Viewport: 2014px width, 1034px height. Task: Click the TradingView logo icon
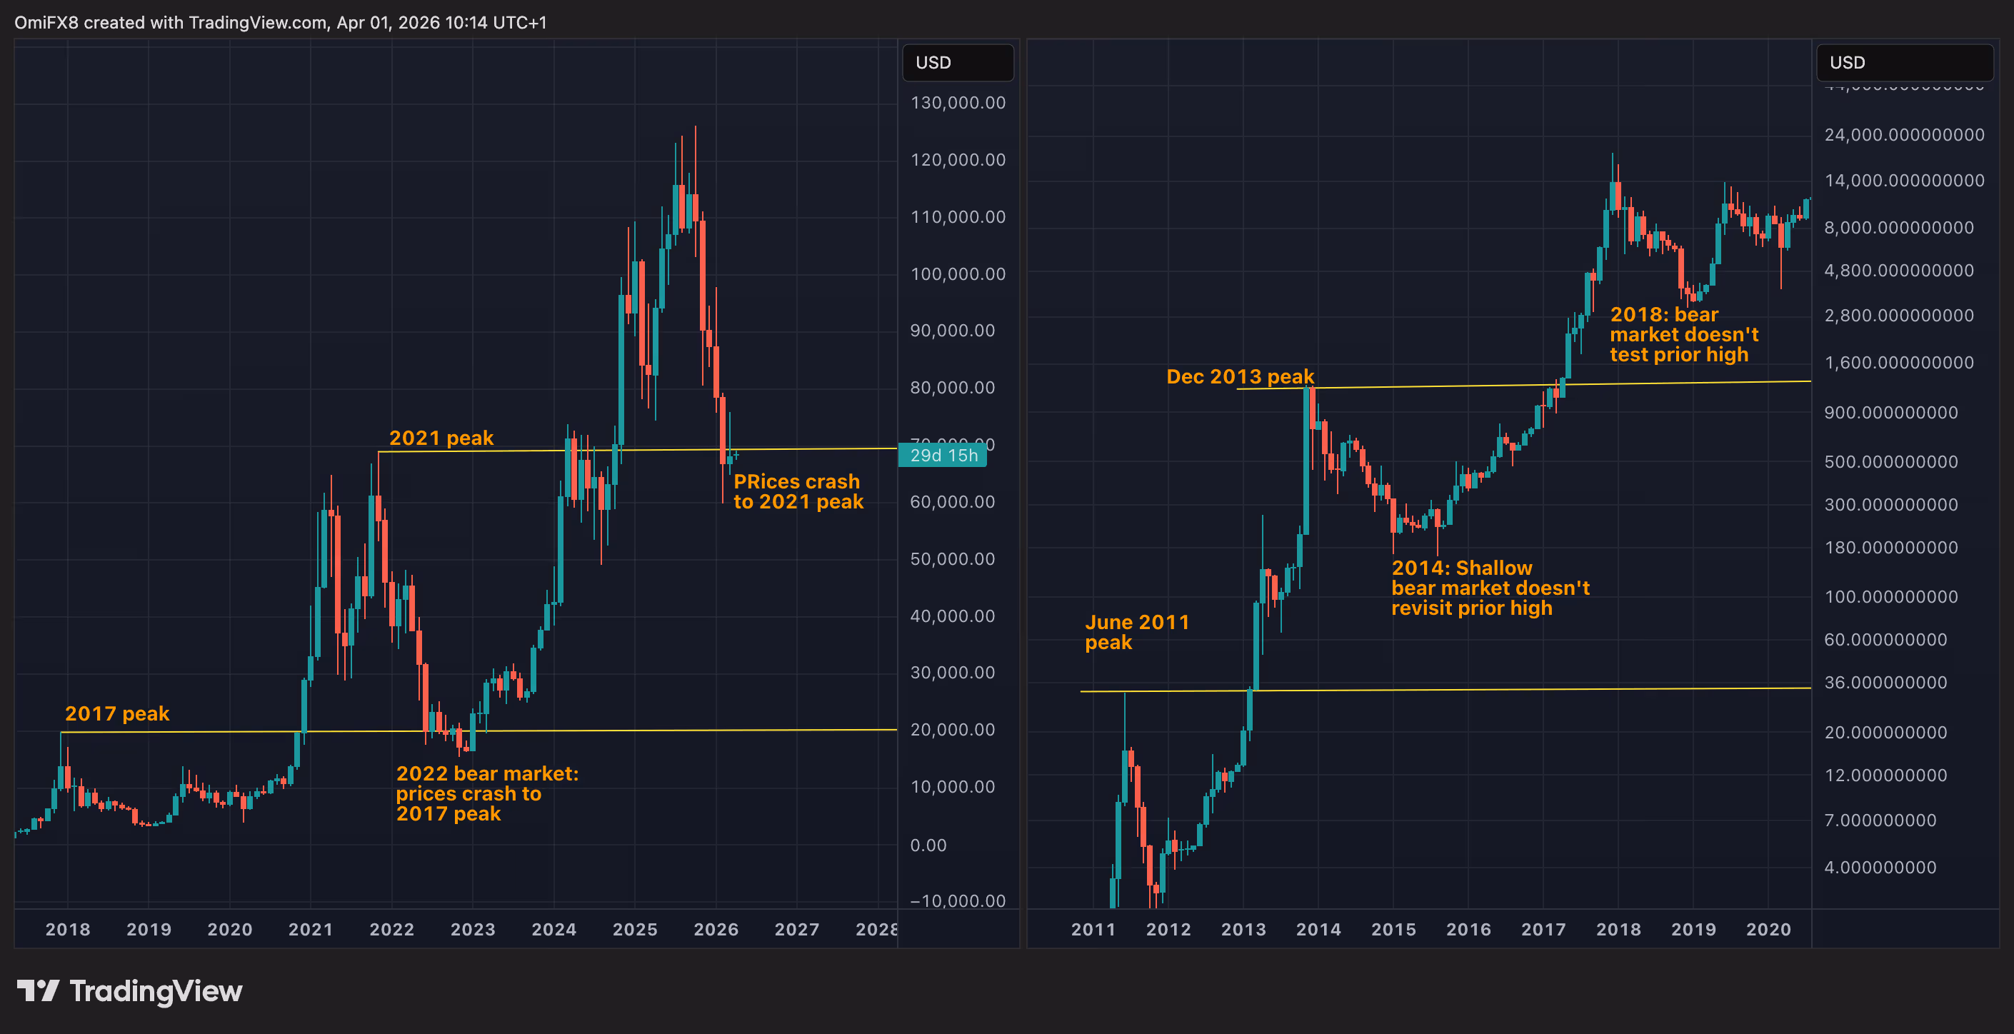(38, 991)
